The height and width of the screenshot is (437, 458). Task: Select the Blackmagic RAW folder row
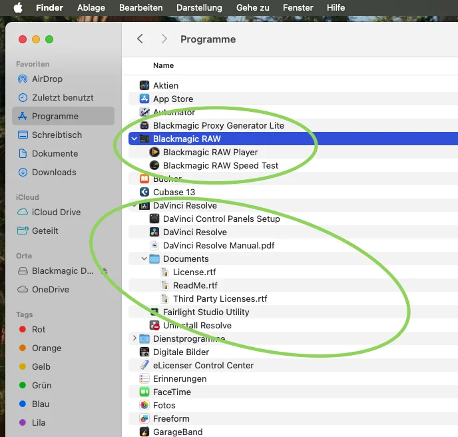294,139
